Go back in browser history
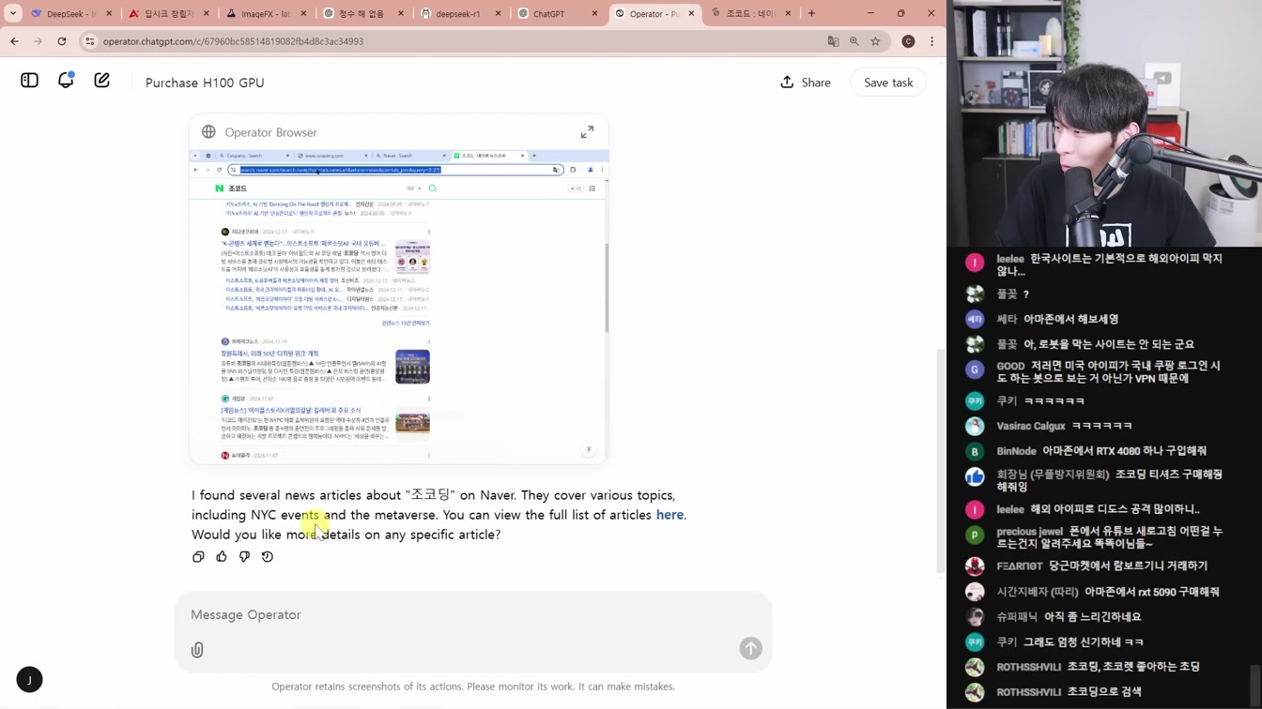This screenshot has width=1262, height=709. coord(14,41)
